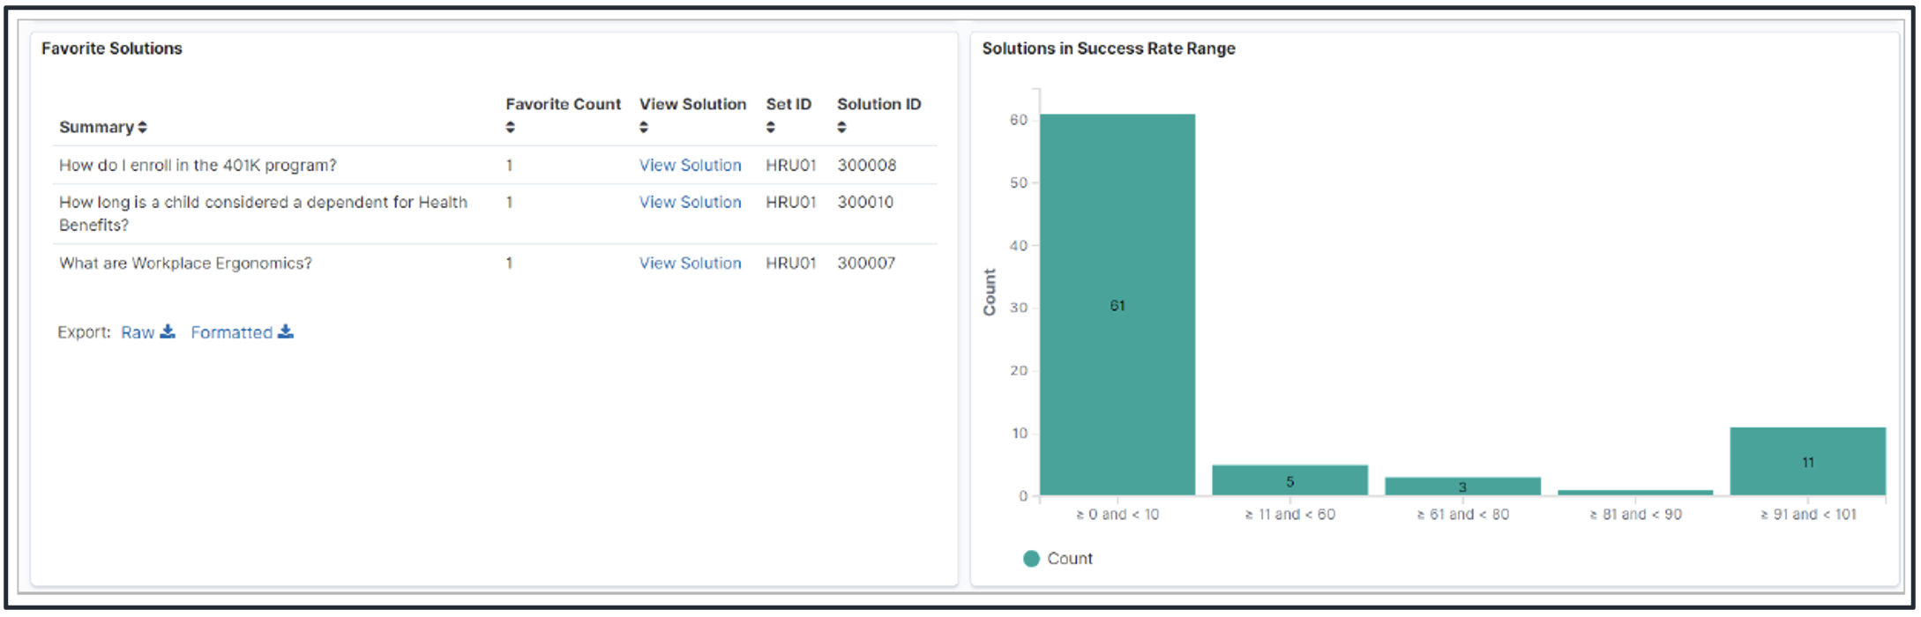
Task: Export table using Formatted link
Action: pos(231,333)
